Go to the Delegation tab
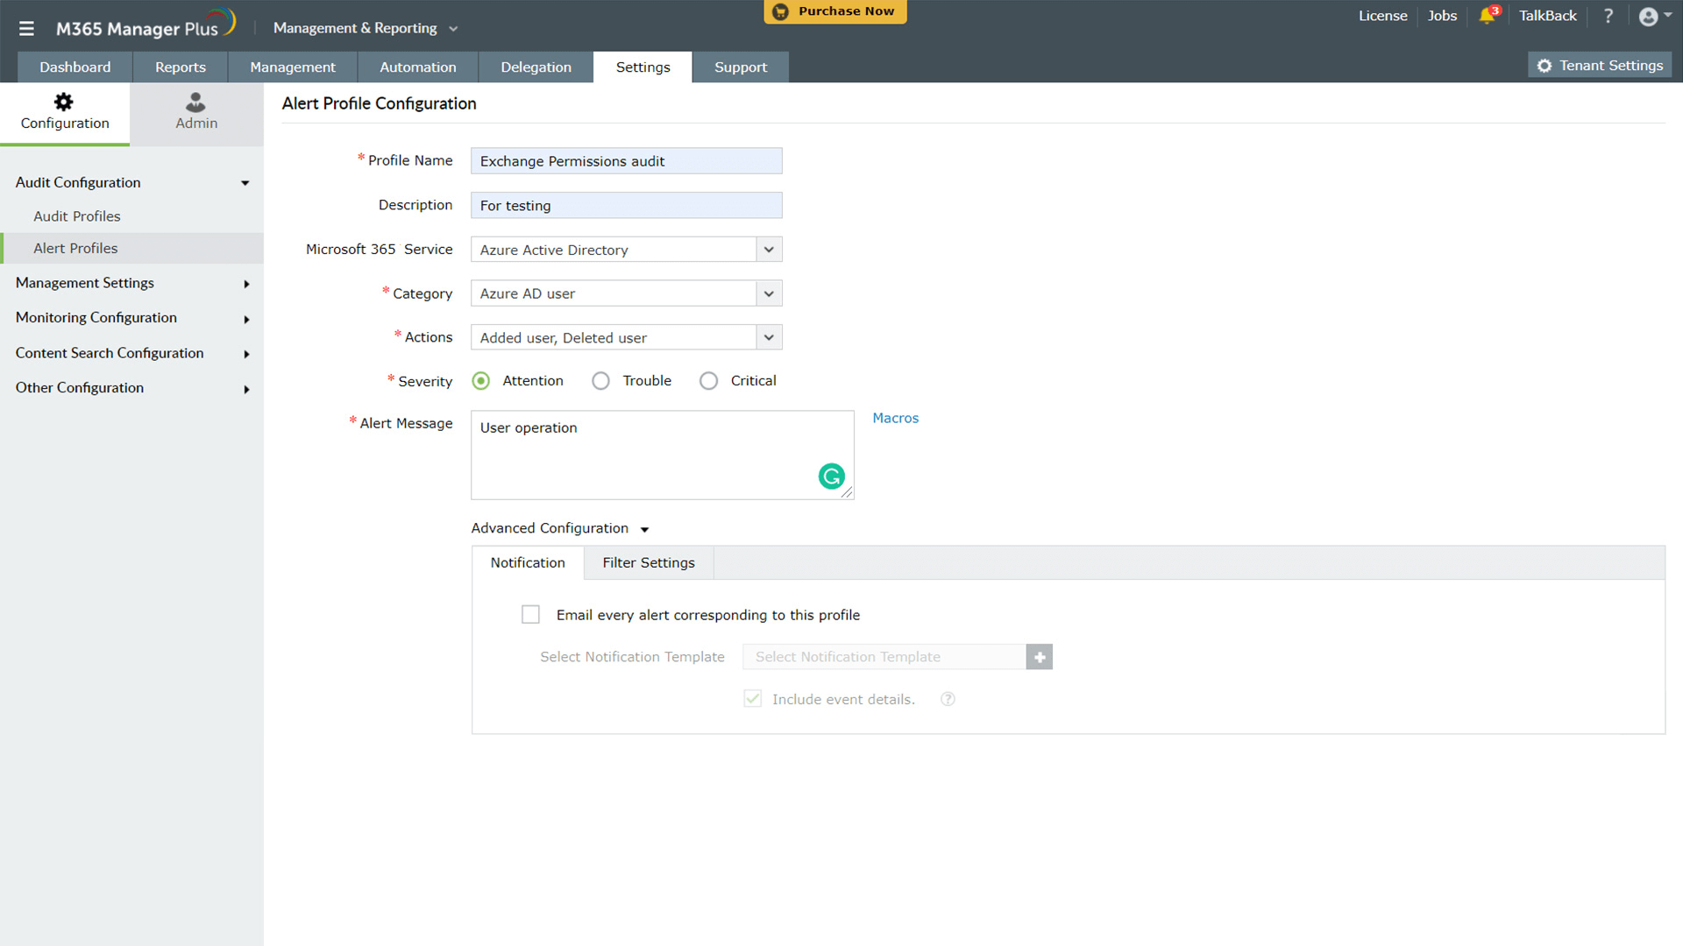This screenshot has width=1683, height=946. (536, 67)
